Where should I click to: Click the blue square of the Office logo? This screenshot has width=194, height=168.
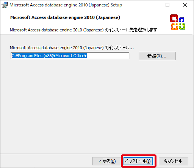(x=181, y=20)
